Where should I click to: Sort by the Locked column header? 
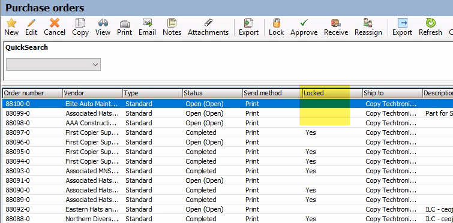click(x=332, y=93)
